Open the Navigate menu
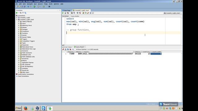The height and width of the screenshot is (111, 198). [30, 4]
